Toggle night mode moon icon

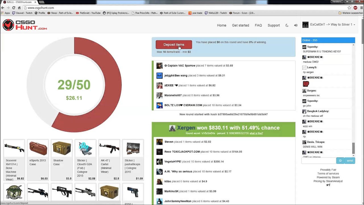(x=287, y=25)
